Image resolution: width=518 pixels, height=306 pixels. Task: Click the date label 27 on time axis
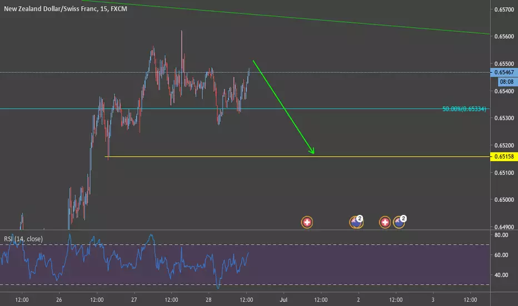[134, 300]
